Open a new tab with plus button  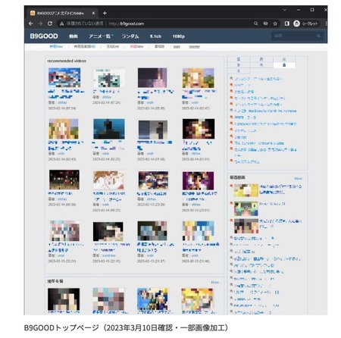click(105, 13)
